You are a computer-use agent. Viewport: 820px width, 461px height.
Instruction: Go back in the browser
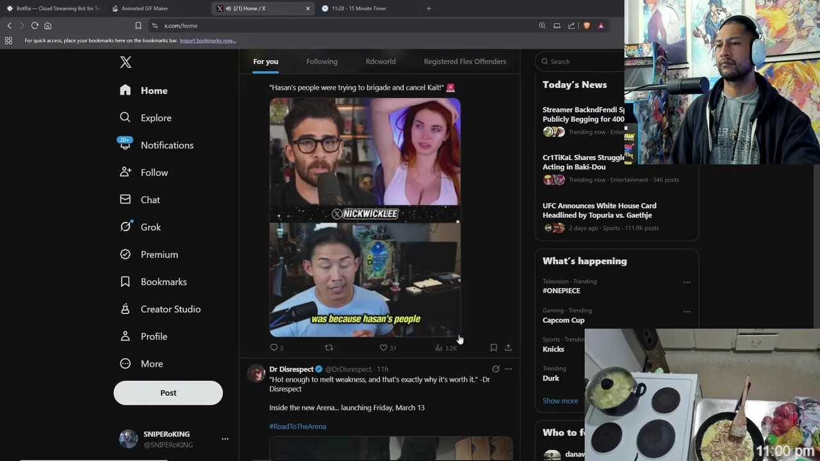click(x=9, y=26)
